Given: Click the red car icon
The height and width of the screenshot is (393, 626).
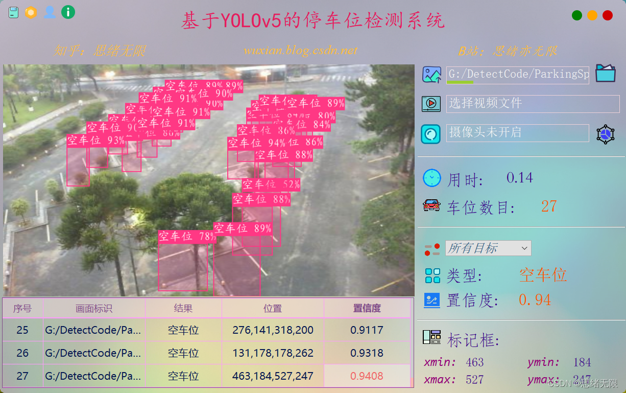Looking at the screenshot, I should [x=431, y=205].
